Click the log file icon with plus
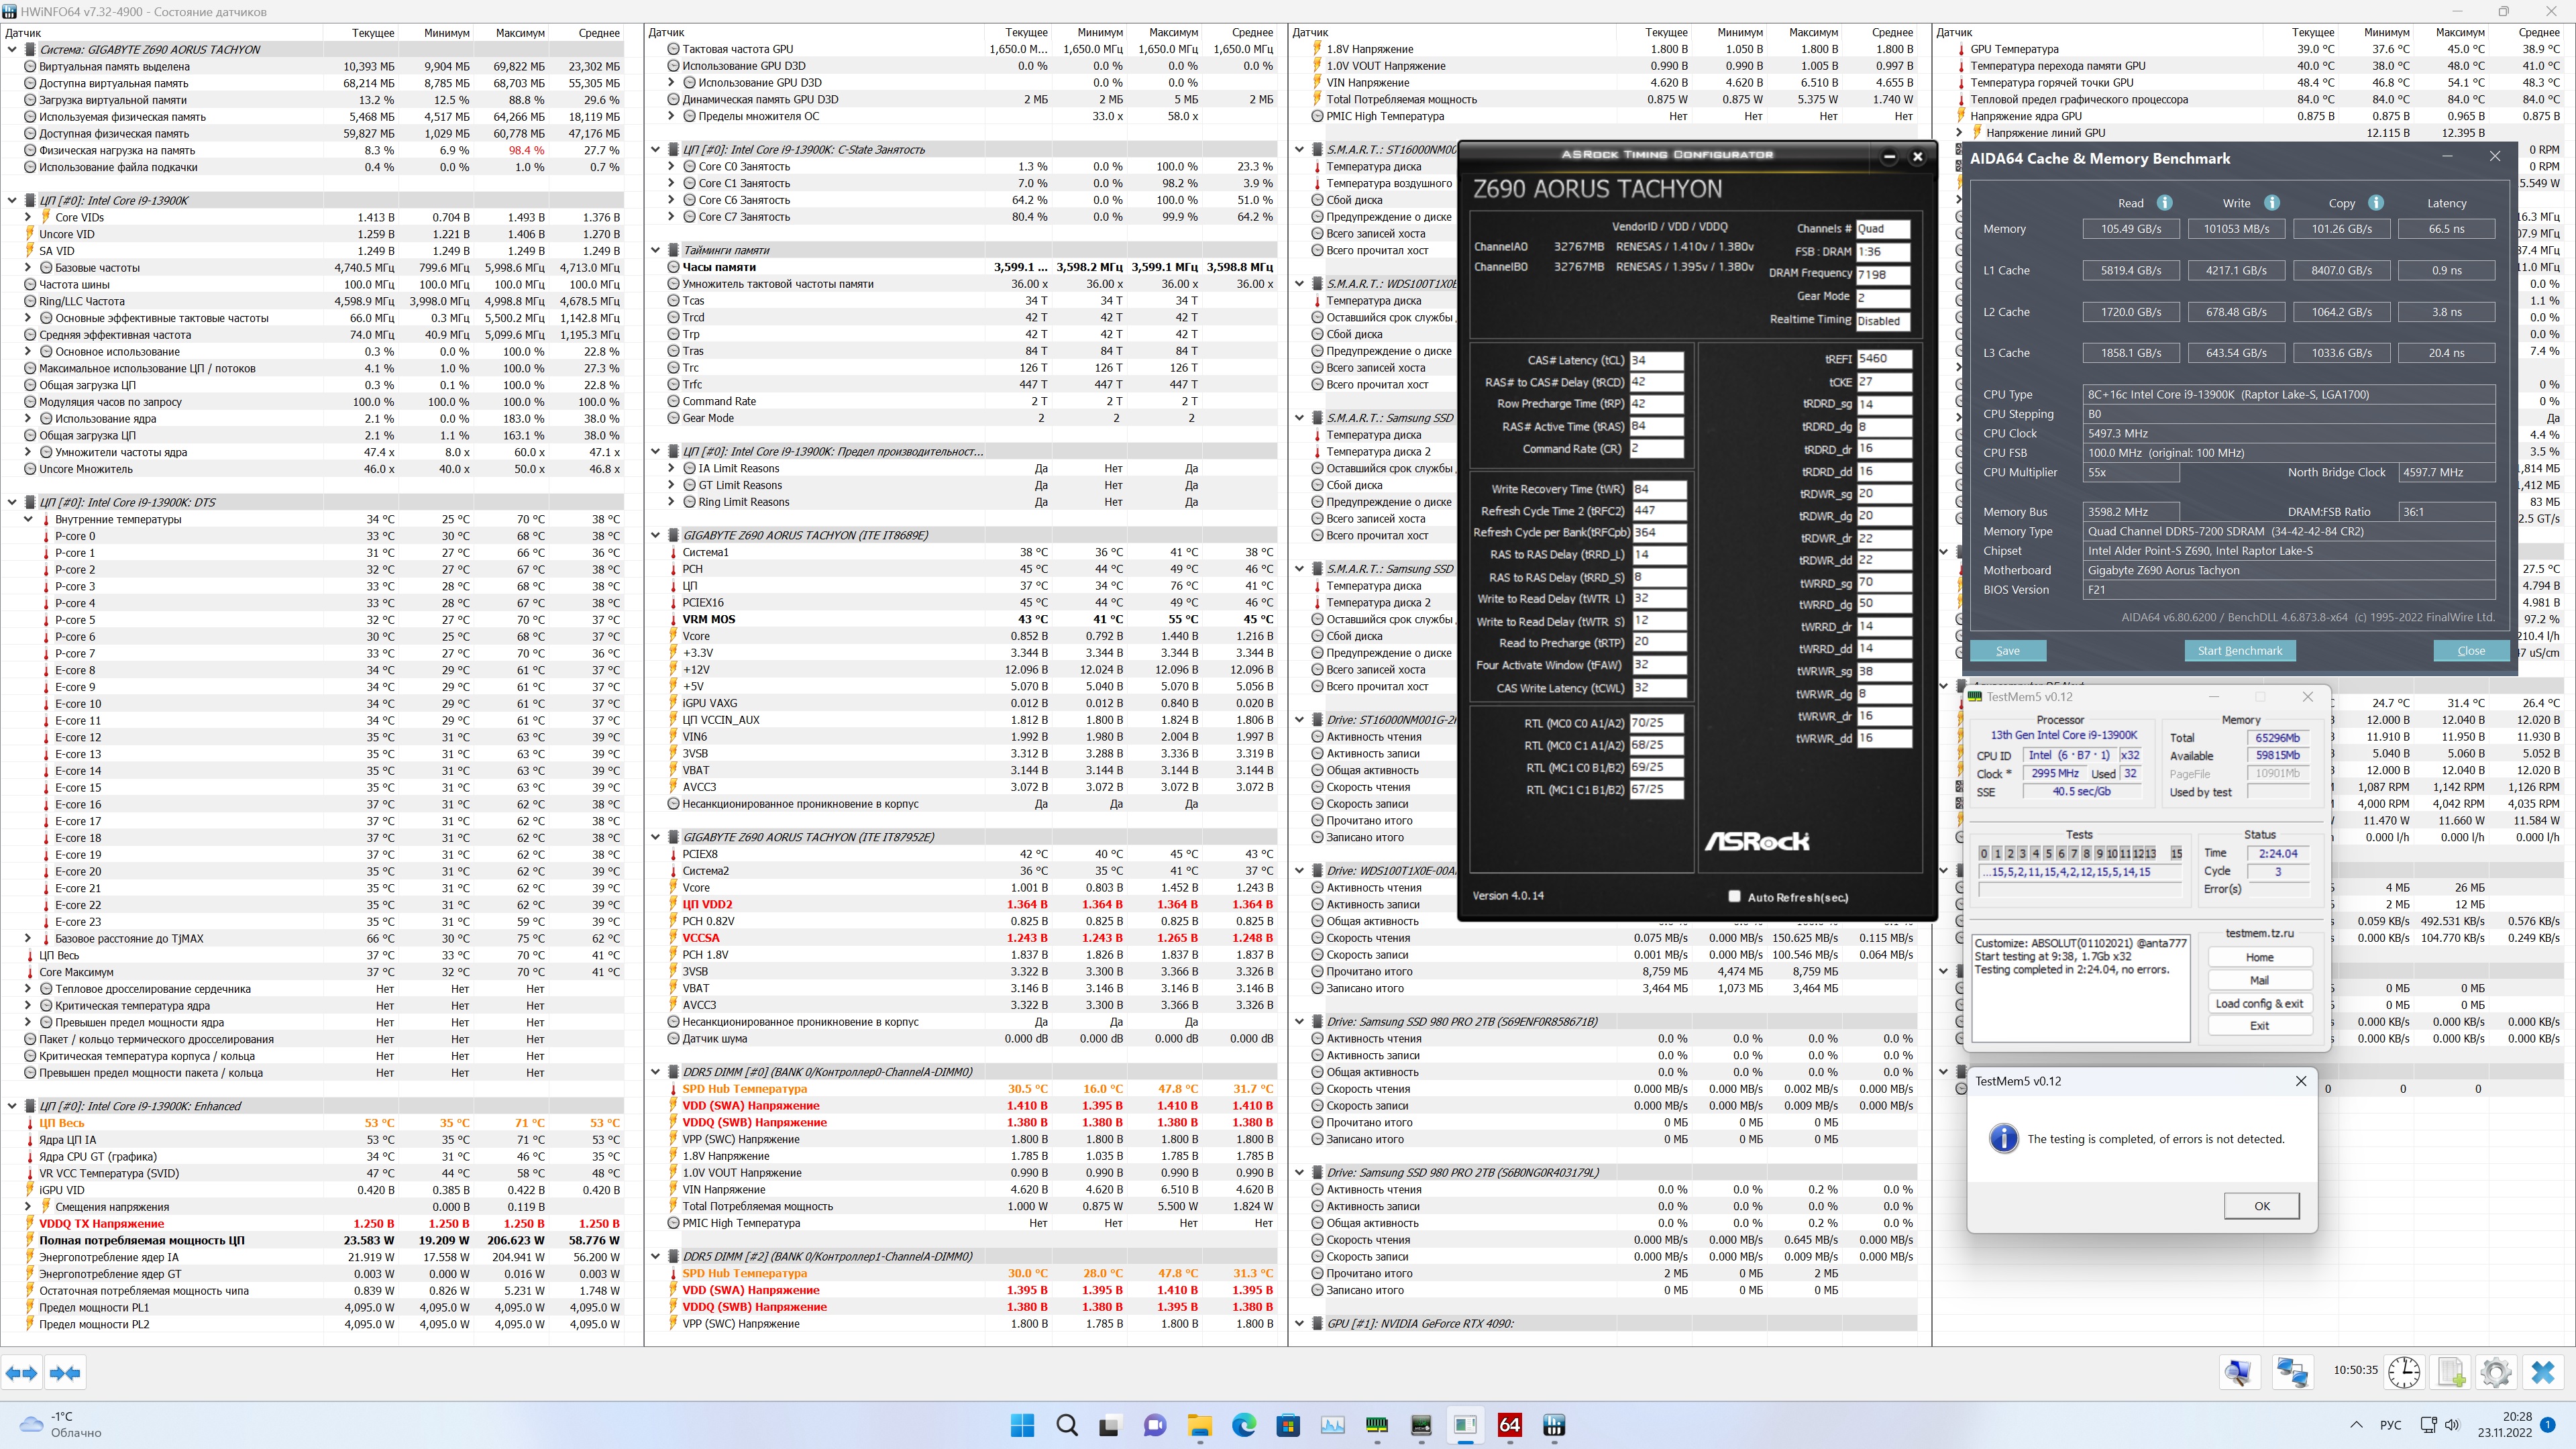2576x1449 pixels. (2450, 1373)
